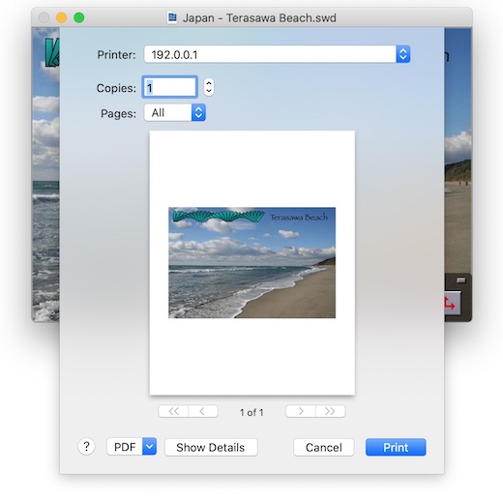Click the blue Print button
503x502 pixels.
pyautogui.click(x=396, y=447)
